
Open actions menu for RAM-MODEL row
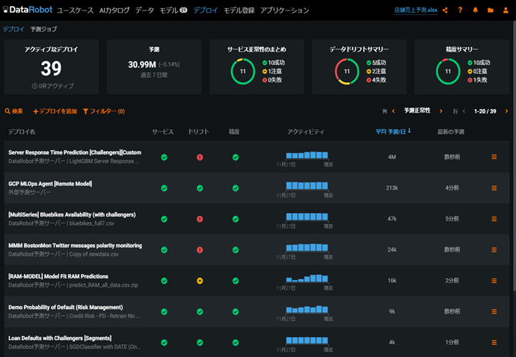[x=494, y=281]
